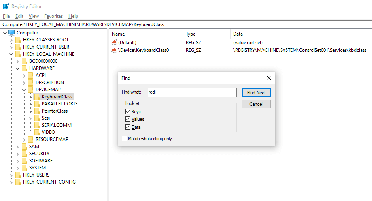Click the \Device\KeyboardClass0 value icon
This screenshot has width=372, height=201.
click(114, 50)
